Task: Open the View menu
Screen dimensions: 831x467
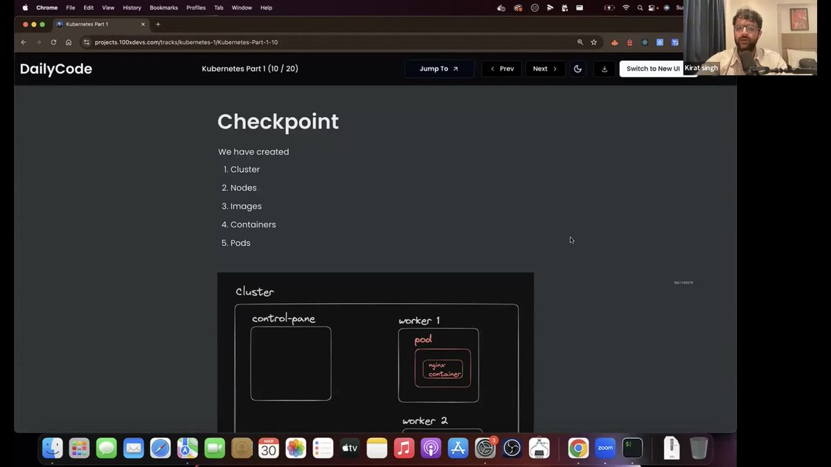Action: (x=108, y=8)
